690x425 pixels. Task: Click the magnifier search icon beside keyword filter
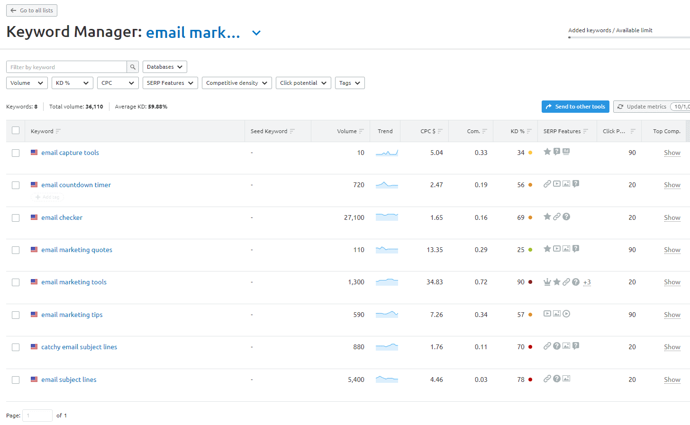point(133,67)
